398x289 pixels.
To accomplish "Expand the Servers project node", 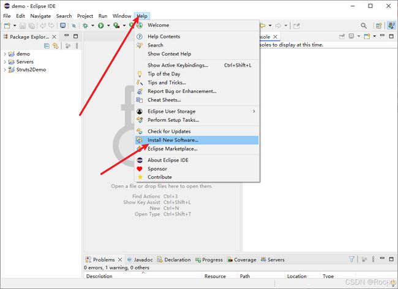I will [4, 62].
